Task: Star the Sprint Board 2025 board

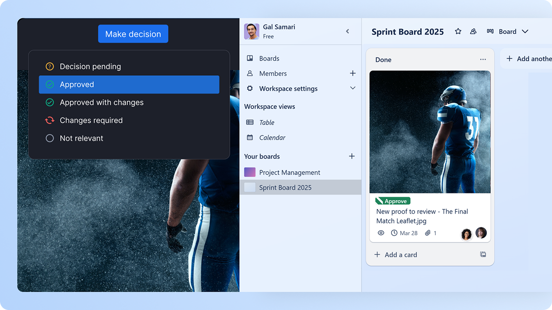Action: (x=458, y=31)
